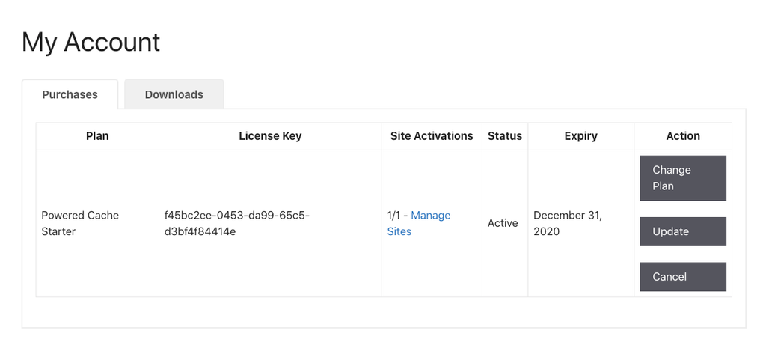Click the Update button
The width and height of the screenshot is (766, 351).
pos(683,231)
